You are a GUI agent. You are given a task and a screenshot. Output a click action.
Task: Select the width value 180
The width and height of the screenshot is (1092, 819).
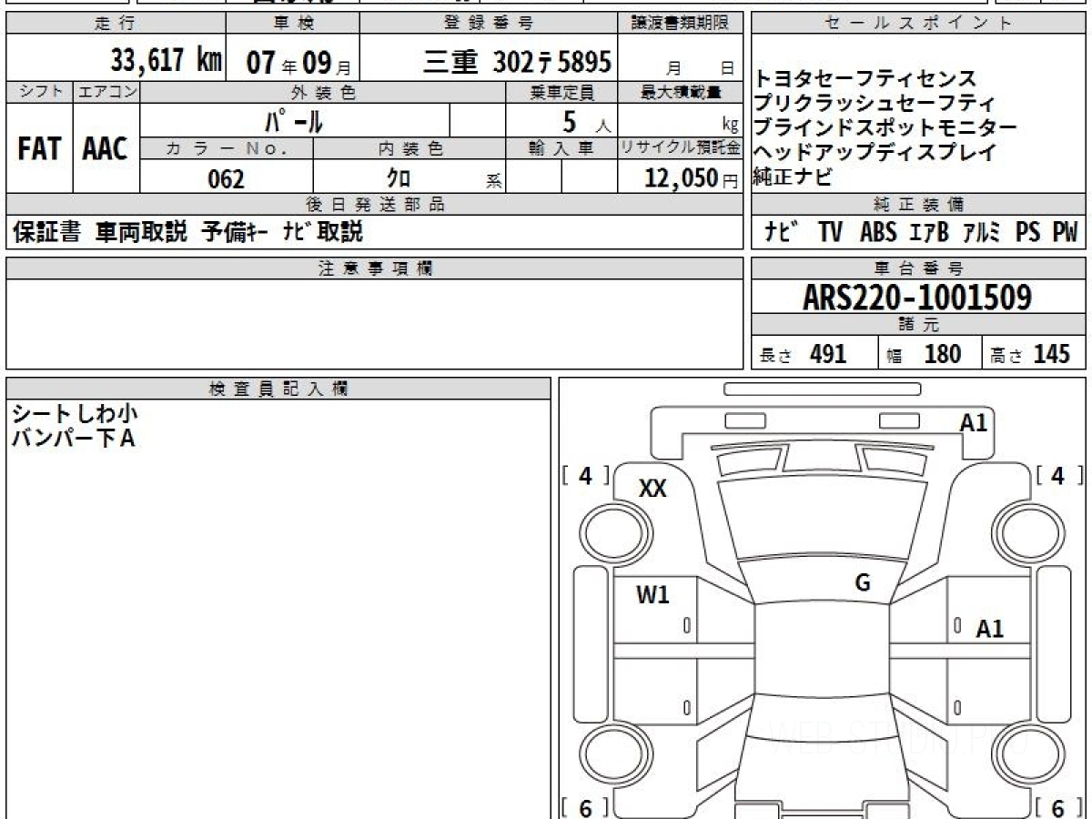942,354
